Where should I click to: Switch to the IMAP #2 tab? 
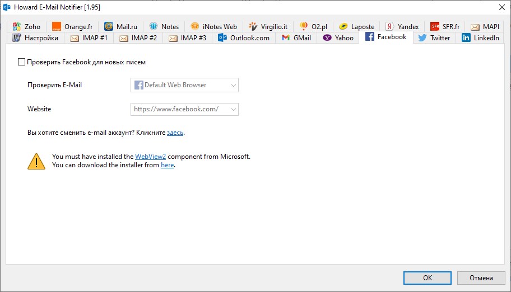[138, 38]
